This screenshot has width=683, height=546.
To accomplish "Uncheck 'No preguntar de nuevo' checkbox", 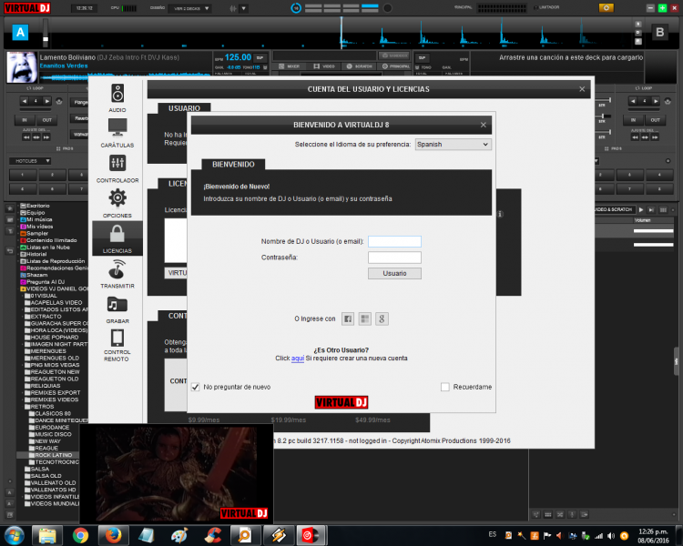I will [195, 387].
